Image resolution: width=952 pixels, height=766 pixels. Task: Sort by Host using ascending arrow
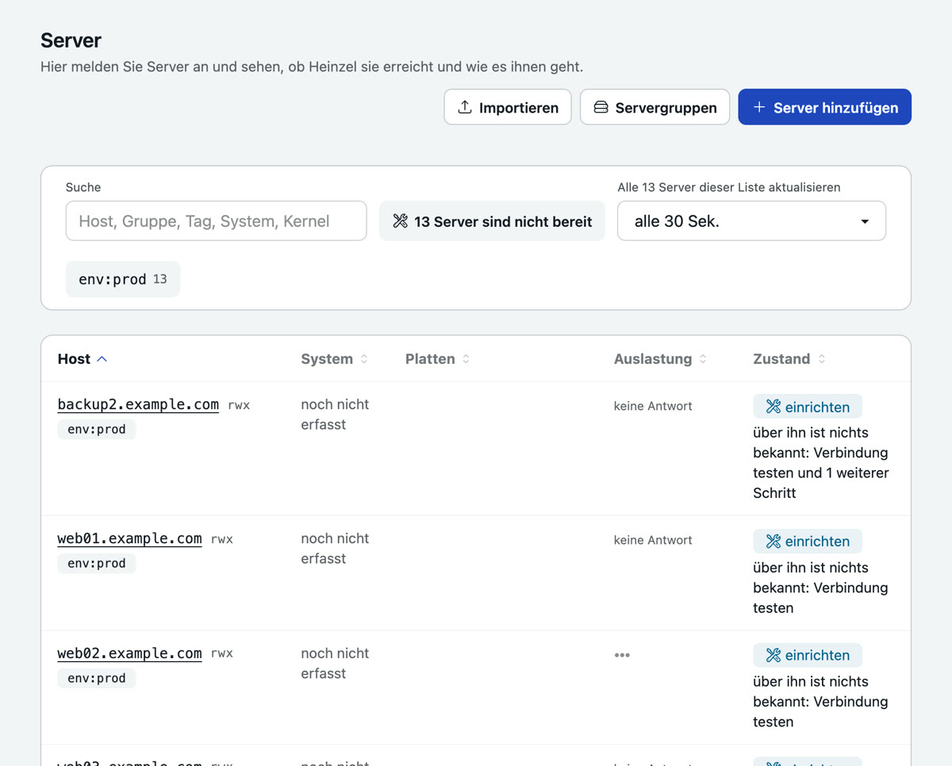pos(102,359)
